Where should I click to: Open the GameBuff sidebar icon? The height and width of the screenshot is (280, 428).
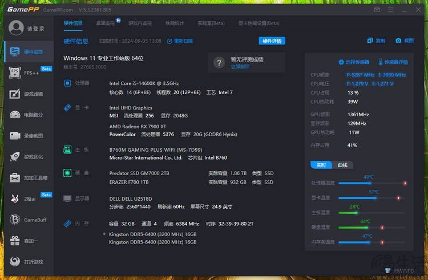pyautogui.click(x=15, y=220)
